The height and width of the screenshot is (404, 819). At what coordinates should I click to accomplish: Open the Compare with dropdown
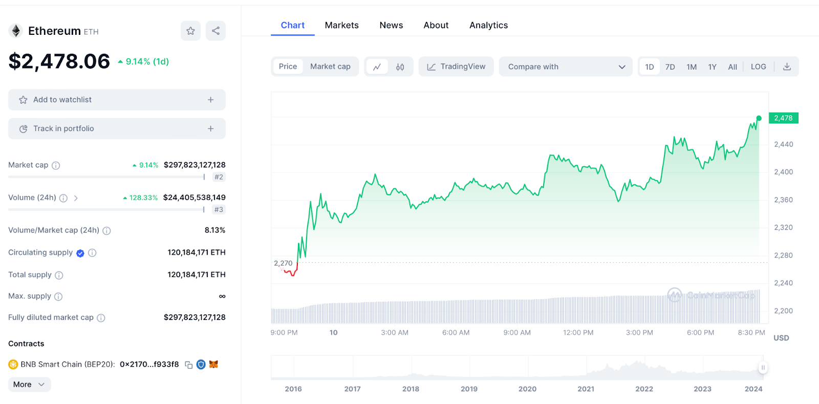click(x=566, y=67)
